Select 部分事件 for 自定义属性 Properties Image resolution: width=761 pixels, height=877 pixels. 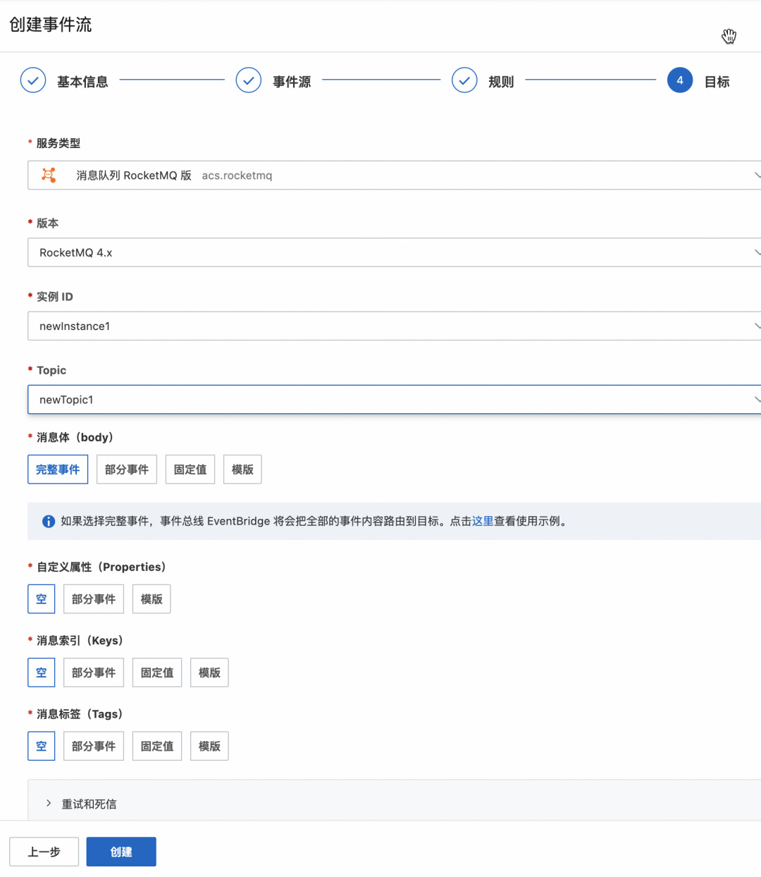click(94, 599)
